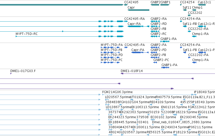Image resolution: width=215 pixels, height=136 pixels.
Task: Select the IP18129.5prime EST
Action: coord(175,135)
